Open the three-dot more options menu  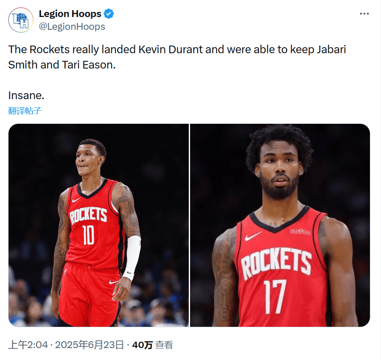pyautogui.click(x=364, y=14)
